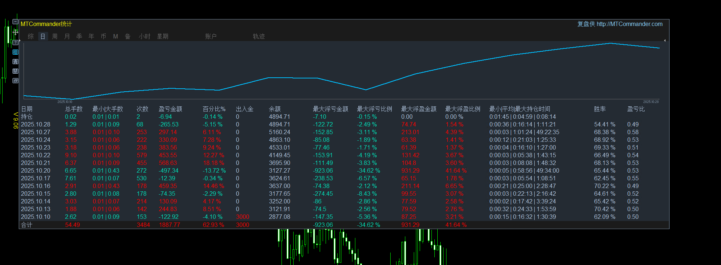Click the 次数 column header
The image size is (721, 265).
coord(142,109)
